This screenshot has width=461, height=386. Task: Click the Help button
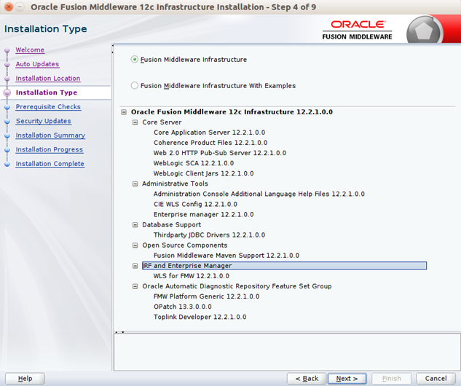25,379
